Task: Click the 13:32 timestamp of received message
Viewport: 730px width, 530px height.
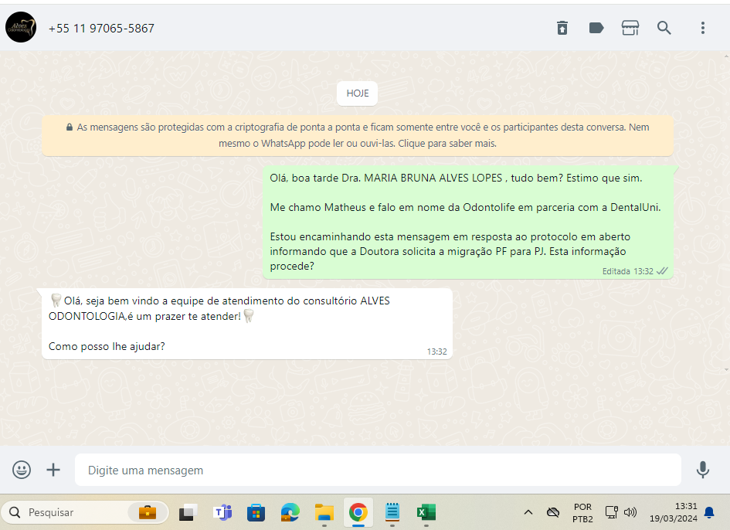Action: click(436, 352)
